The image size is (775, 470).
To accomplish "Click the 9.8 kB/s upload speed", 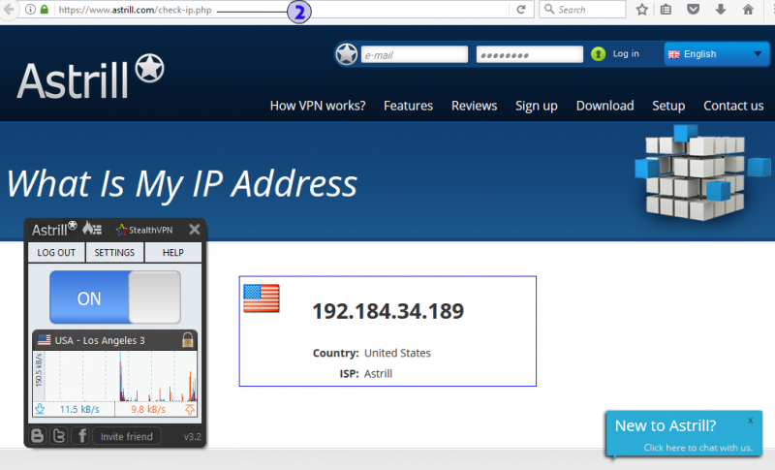I will click(148, 409).
